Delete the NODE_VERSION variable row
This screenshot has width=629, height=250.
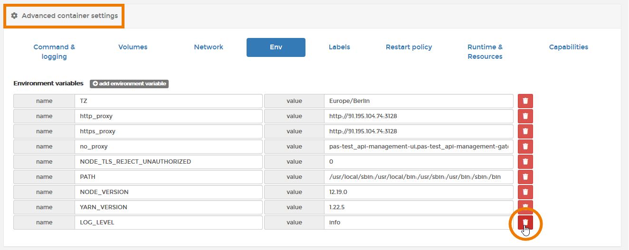525,192
